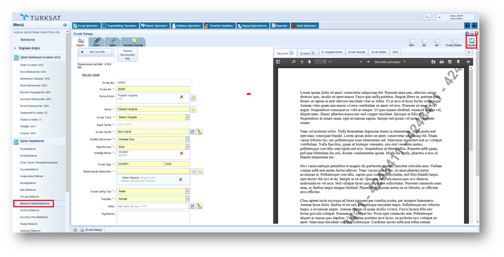Screen dimensions: 504x257
Task: Expand the Gizlilik Derecesi dropdown
Action: 187,140
